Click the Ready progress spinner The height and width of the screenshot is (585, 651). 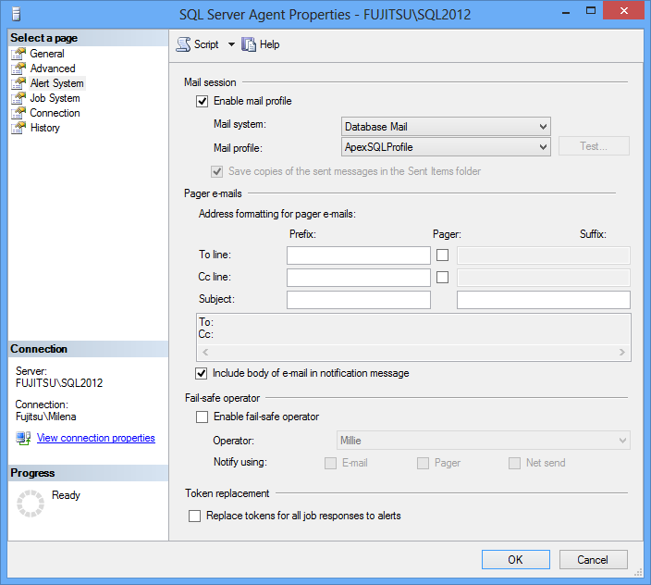click(31, 504)
